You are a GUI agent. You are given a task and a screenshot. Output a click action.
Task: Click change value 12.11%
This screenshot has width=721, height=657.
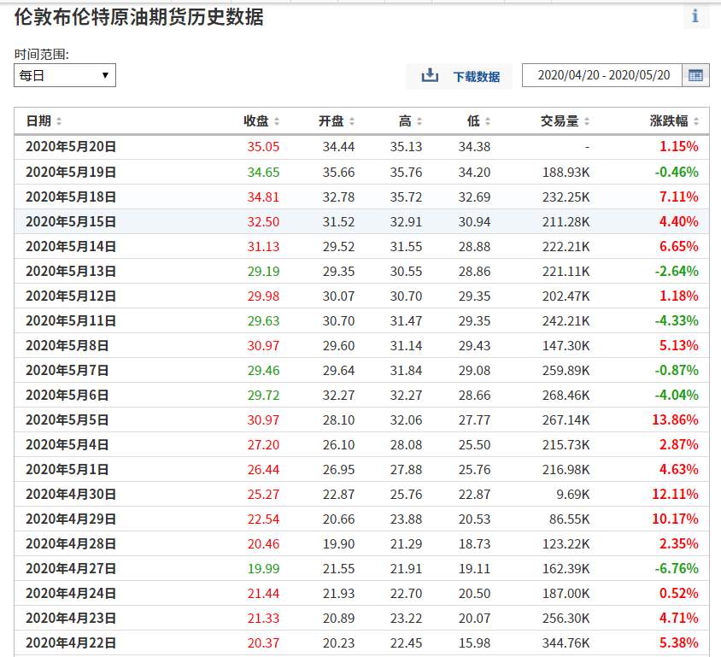(x=675, y=495)
